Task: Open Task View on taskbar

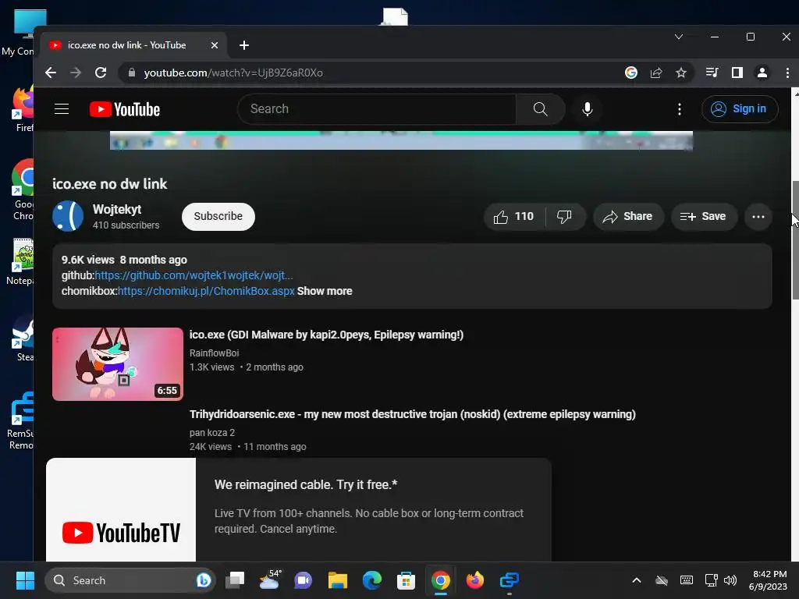Action: tap(235, 580)
